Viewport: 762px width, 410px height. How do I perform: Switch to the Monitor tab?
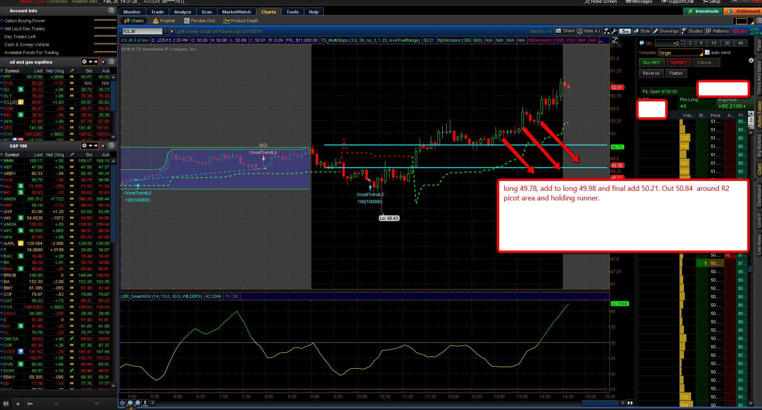point(132,12)
